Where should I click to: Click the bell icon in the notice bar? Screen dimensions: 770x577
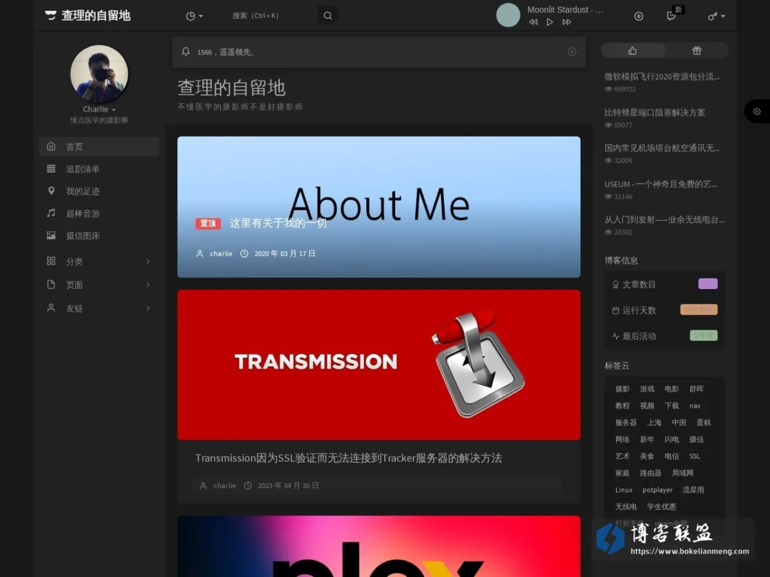[186, 52]
